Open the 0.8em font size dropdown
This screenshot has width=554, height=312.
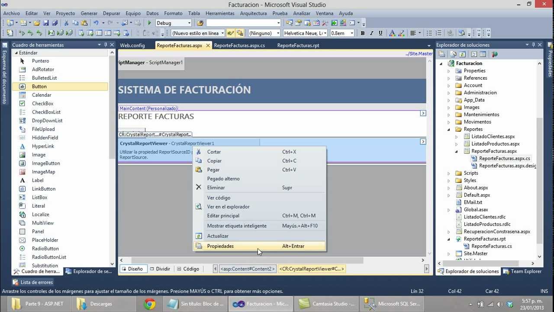(x=352, y=33)
